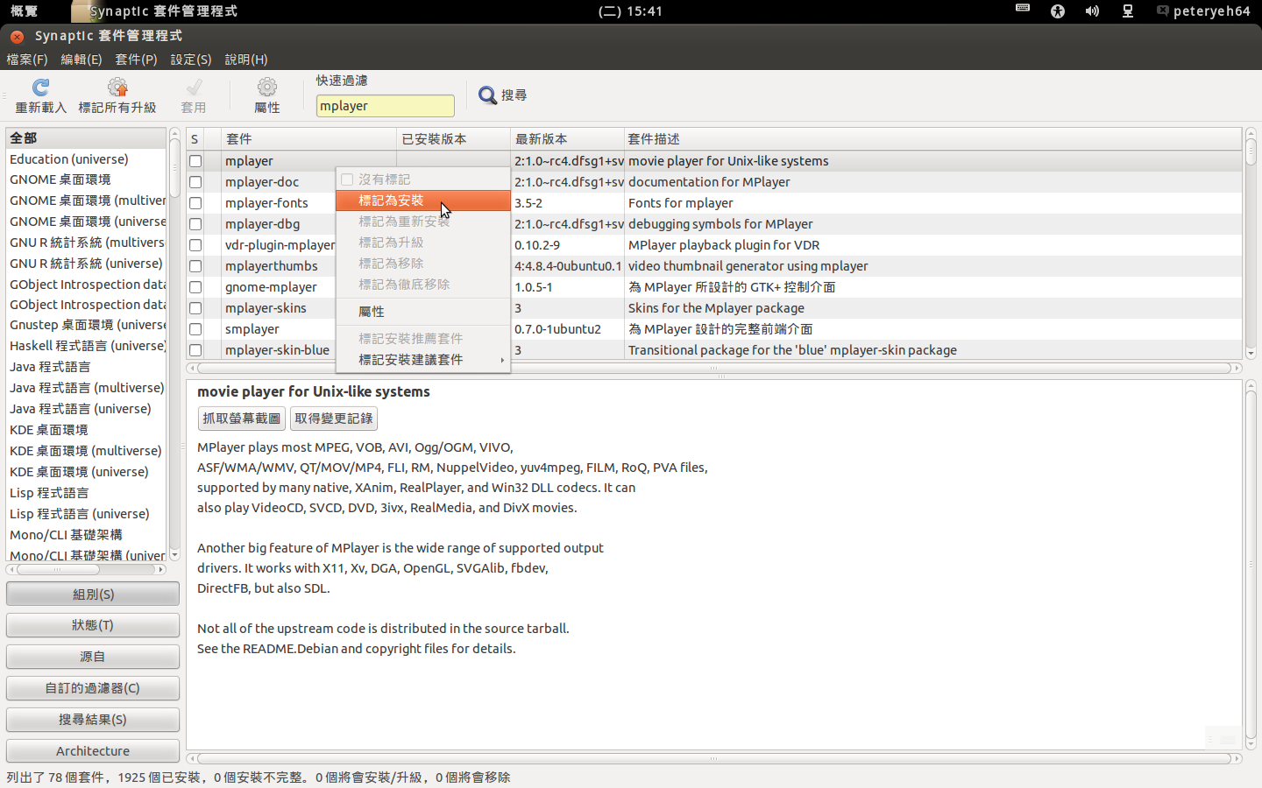Expand 標記安裝建議套件 submenu arrow
This screenshot has width=1262, height=788.
502,360
